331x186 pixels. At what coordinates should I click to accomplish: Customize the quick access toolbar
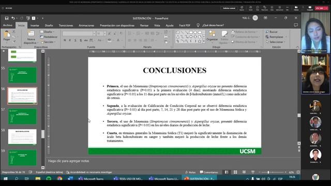(42, 19)
